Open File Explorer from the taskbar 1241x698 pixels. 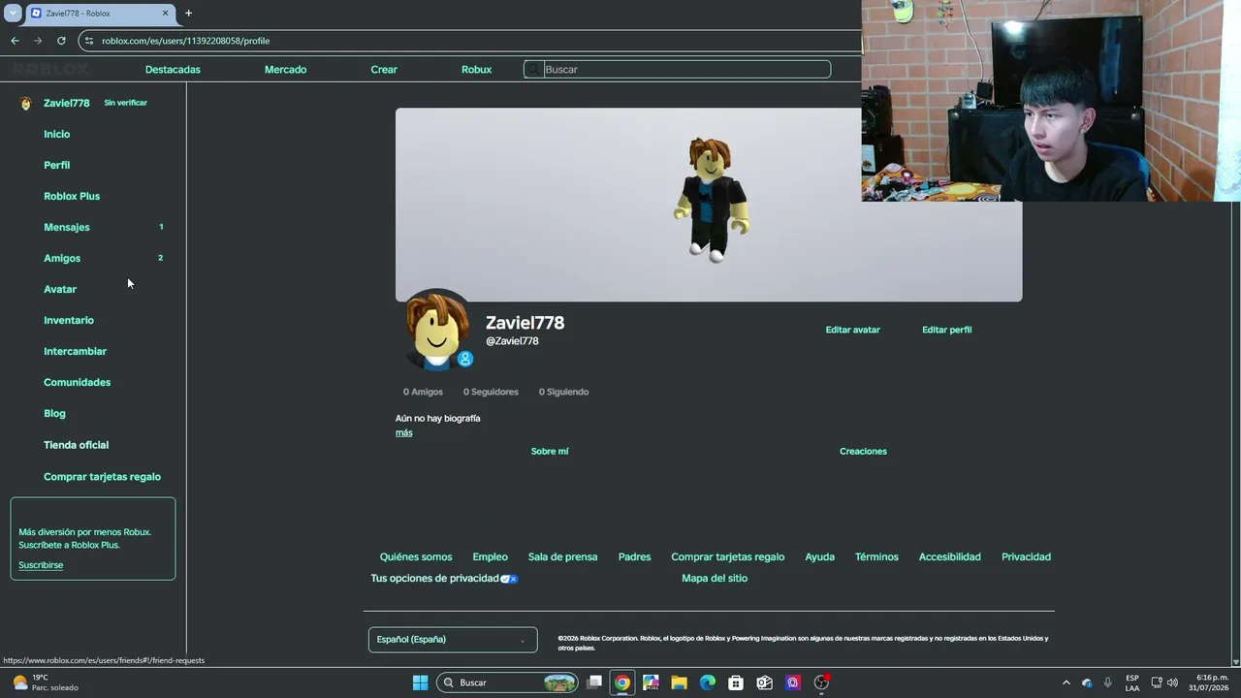679,682
